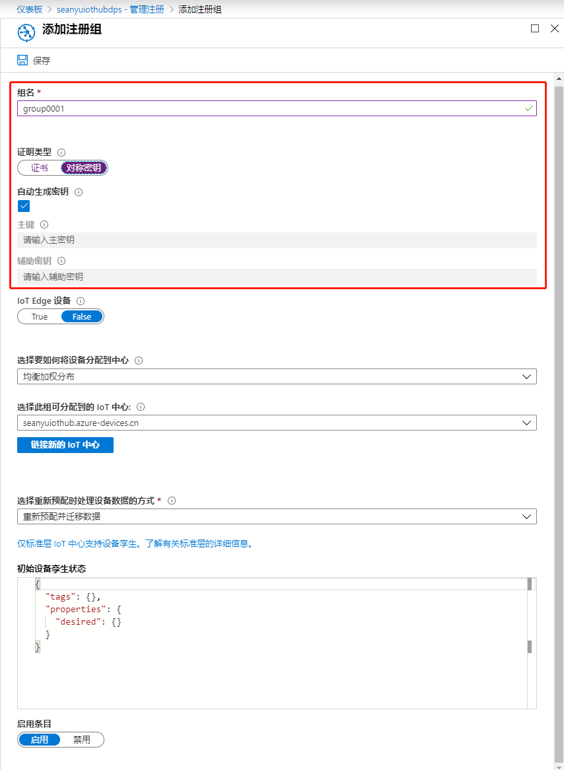The height and width of the screenshot is (770, 564).
Task: Show info tooltip for 自动生成密钥
Action: click(78, 193)
